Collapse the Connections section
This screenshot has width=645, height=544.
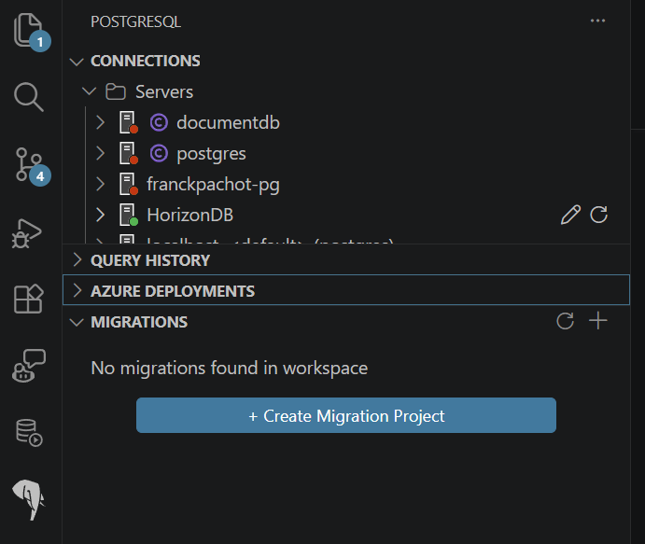pos(77,62)
